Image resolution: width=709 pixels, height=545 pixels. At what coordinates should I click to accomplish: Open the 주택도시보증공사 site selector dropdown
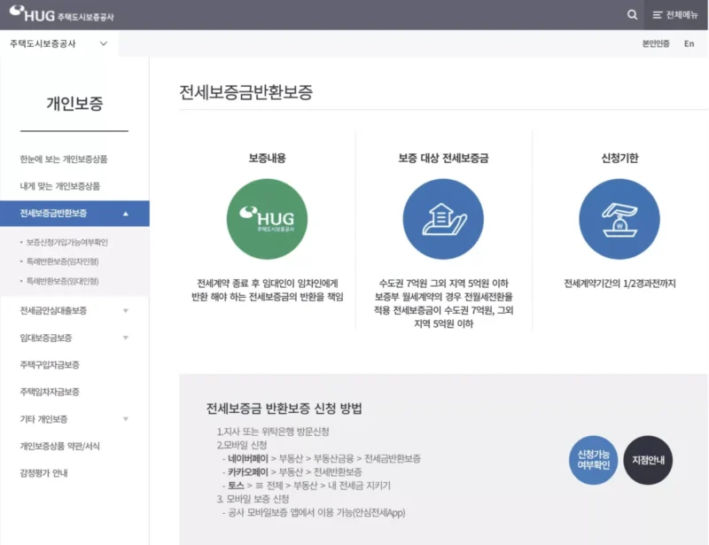point(58,43)
